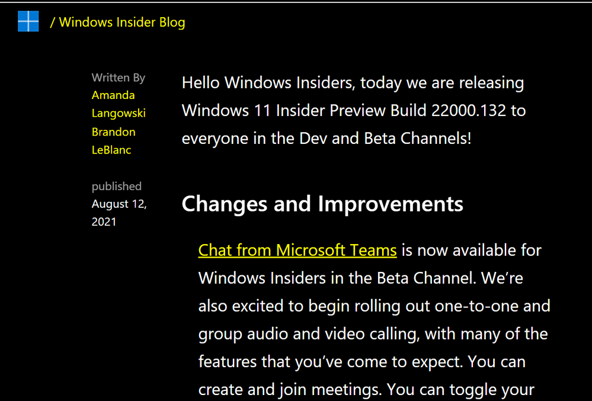Click the Written By label

click(118, 78)
